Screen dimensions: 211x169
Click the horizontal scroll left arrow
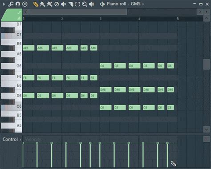[x=26, y=12]
